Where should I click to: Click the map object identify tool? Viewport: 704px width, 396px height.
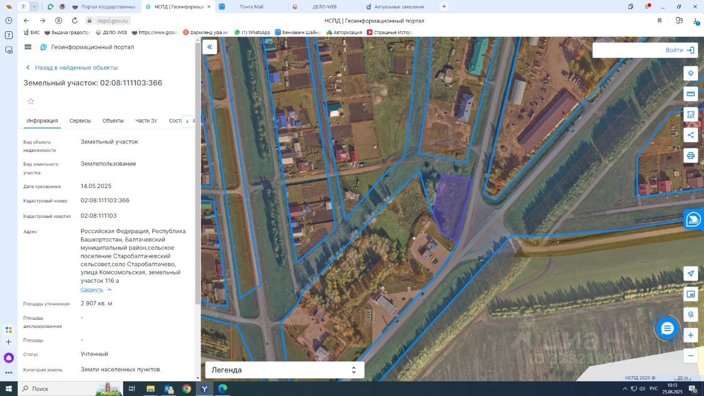691,315
